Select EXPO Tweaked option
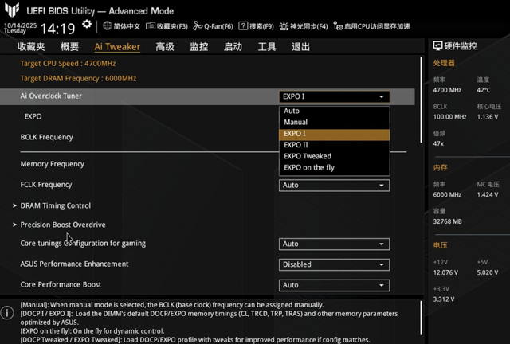This screenshot has height=344, width=510. click(335, 156)
